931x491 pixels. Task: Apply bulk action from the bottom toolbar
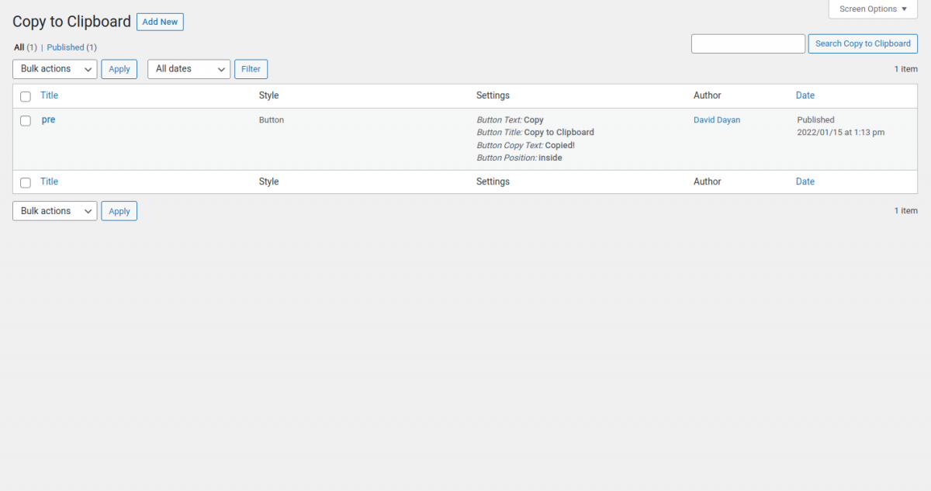(x=119, y=210)
